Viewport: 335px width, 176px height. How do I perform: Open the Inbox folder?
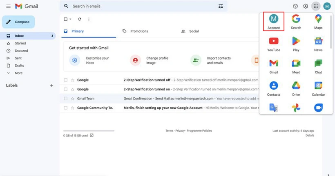(28, 36)
